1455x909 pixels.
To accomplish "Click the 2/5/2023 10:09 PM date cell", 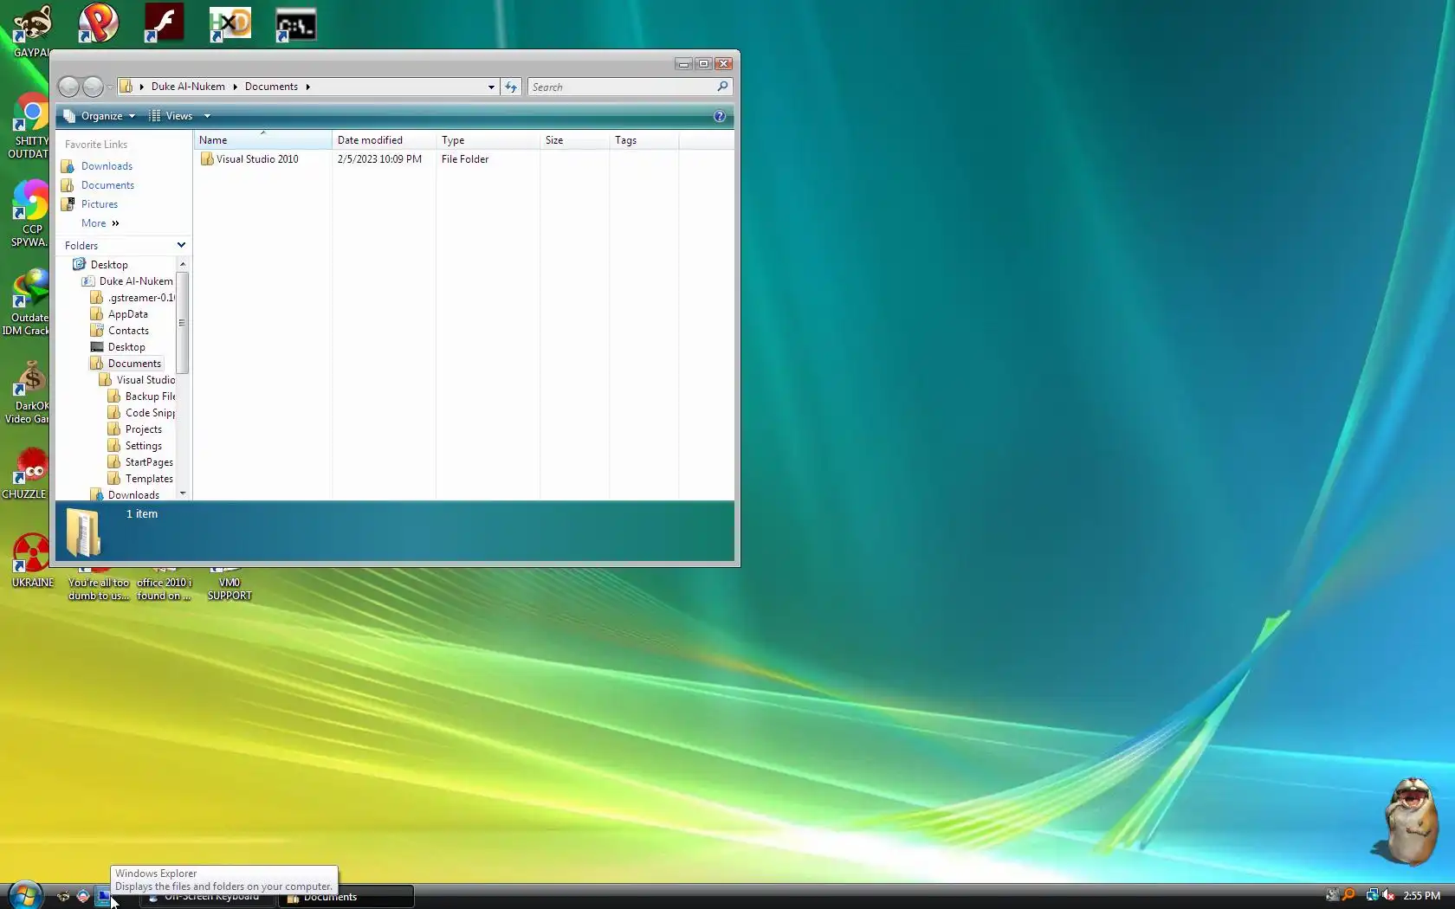I will [379, 159].
